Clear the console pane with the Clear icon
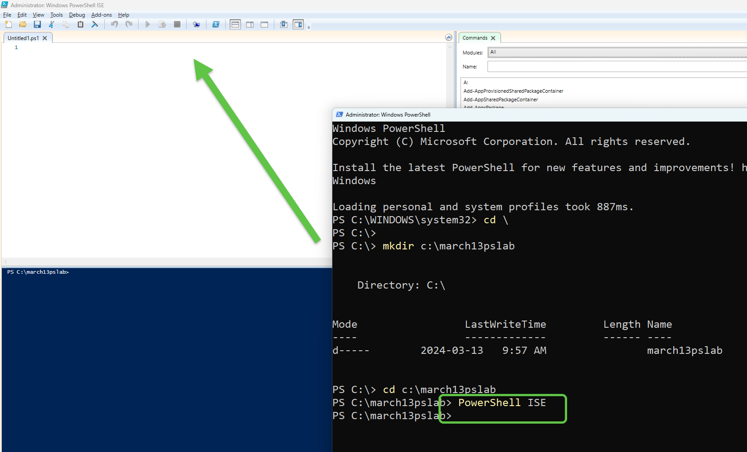 point(95,24)
